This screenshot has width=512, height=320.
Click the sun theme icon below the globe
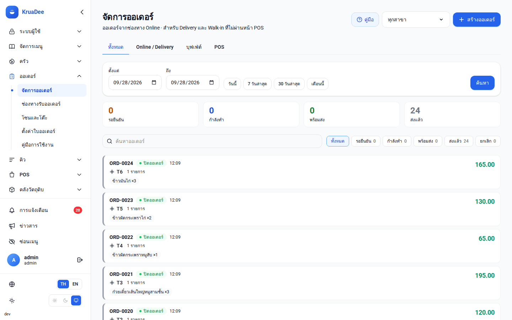12,301
